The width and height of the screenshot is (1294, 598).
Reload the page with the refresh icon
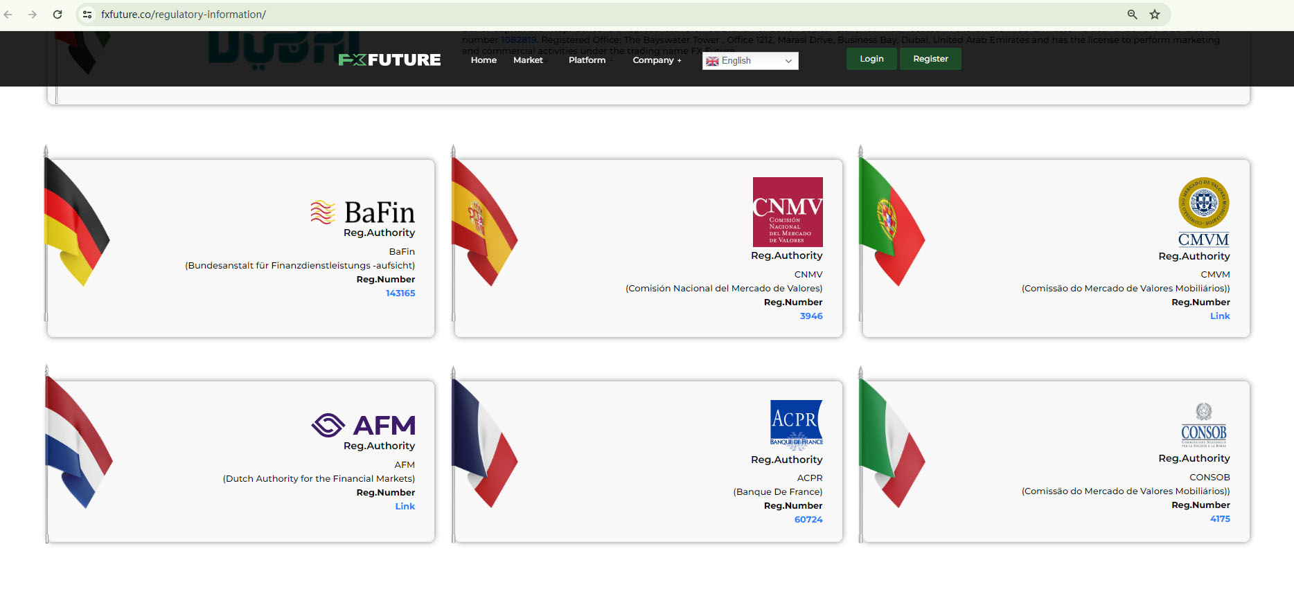(57, 15)
